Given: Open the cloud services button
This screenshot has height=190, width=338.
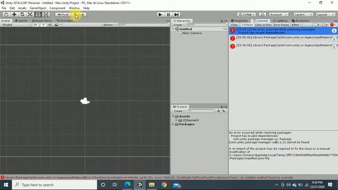Looking at the screenshot, I should tap(262, 14).
